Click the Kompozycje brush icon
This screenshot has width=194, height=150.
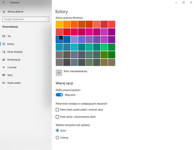[x=4, y=59]
